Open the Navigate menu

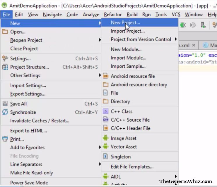[52, 15]
